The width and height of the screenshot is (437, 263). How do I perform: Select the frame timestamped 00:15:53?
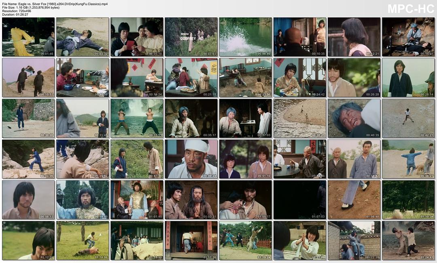tap(28, 78)
